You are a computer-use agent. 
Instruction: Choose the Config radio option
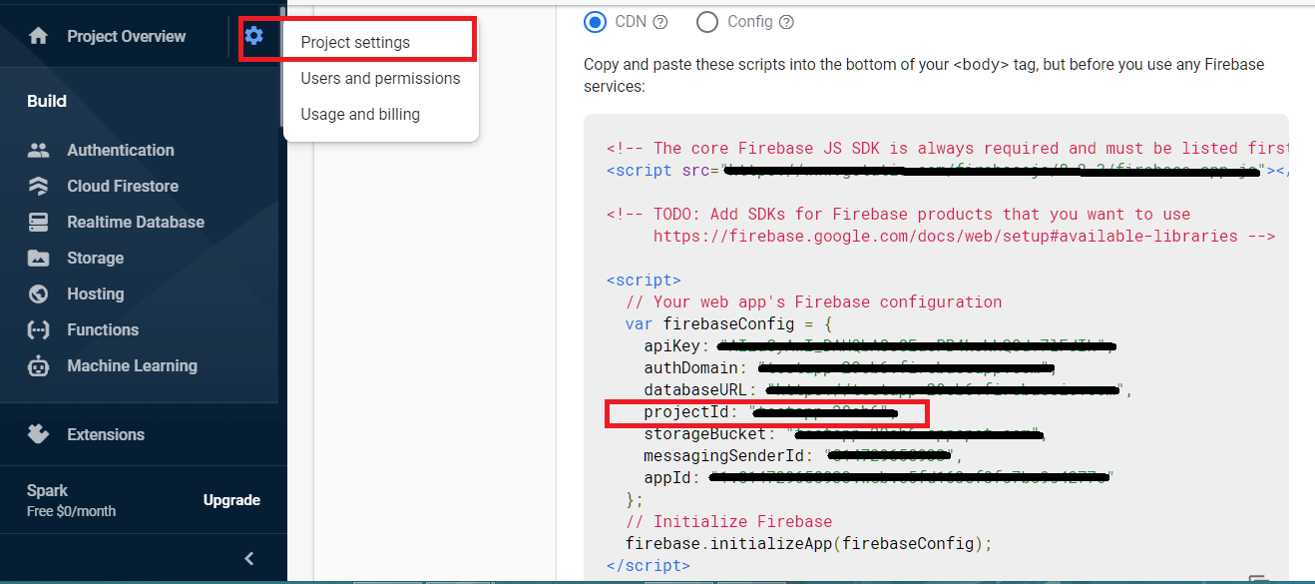pyautogui.click(x=706, y=22)
